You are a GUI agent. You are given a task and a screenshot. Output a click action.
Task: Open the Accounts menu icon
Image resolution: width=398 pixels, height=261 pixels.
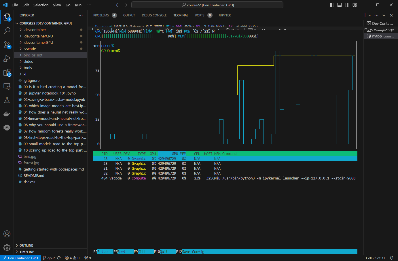click(7, 234)
